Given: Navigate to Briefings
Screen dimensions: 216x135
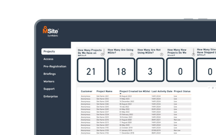Looking at the screenshot, I should point(49,74).
